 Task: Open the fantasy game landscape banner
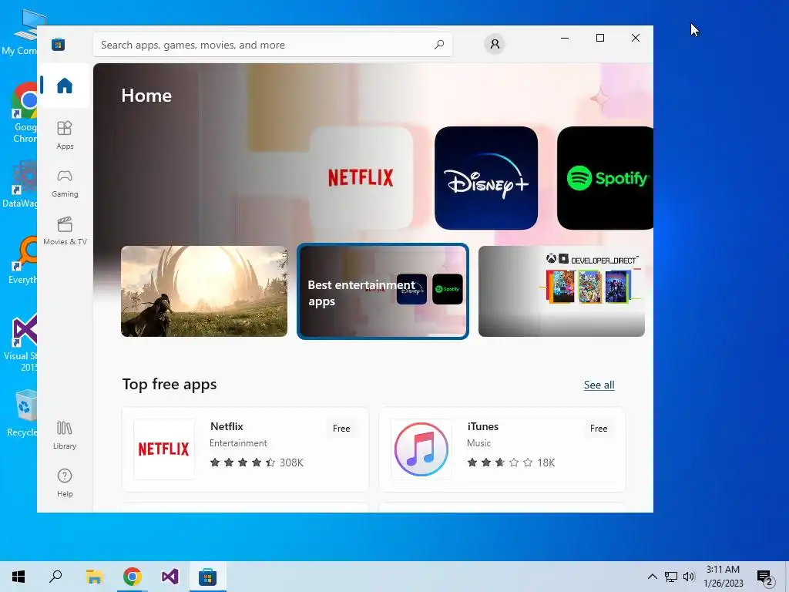point(204,291)
